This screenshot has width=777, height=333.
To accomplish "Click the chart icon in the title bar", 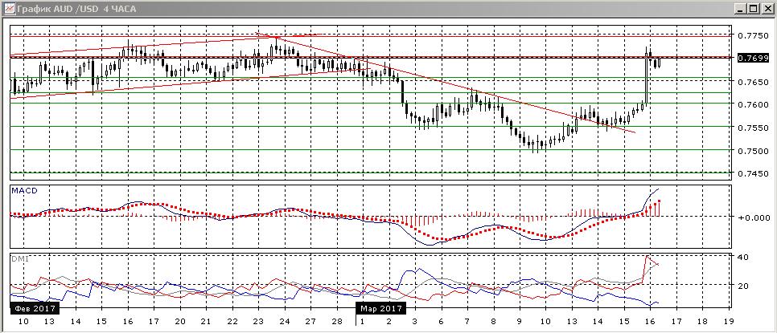I will [x=8, y=8].
